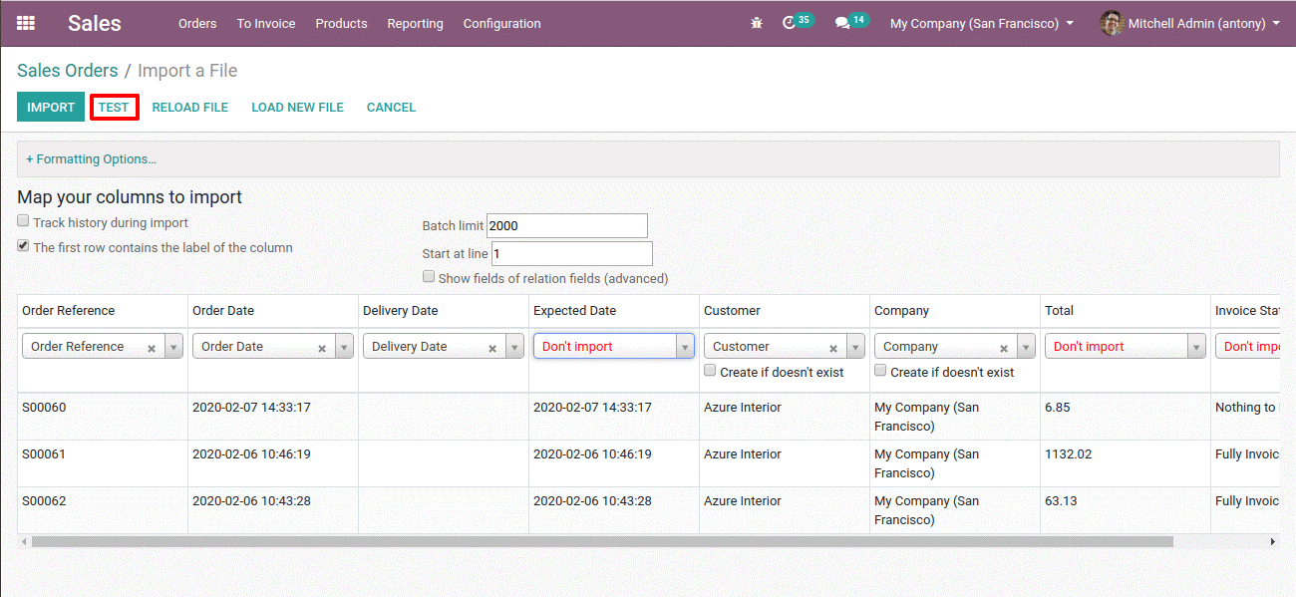Open Total column Don't import dropdown
This screenshot has height=597, width=1296.
click(1126, 347)
